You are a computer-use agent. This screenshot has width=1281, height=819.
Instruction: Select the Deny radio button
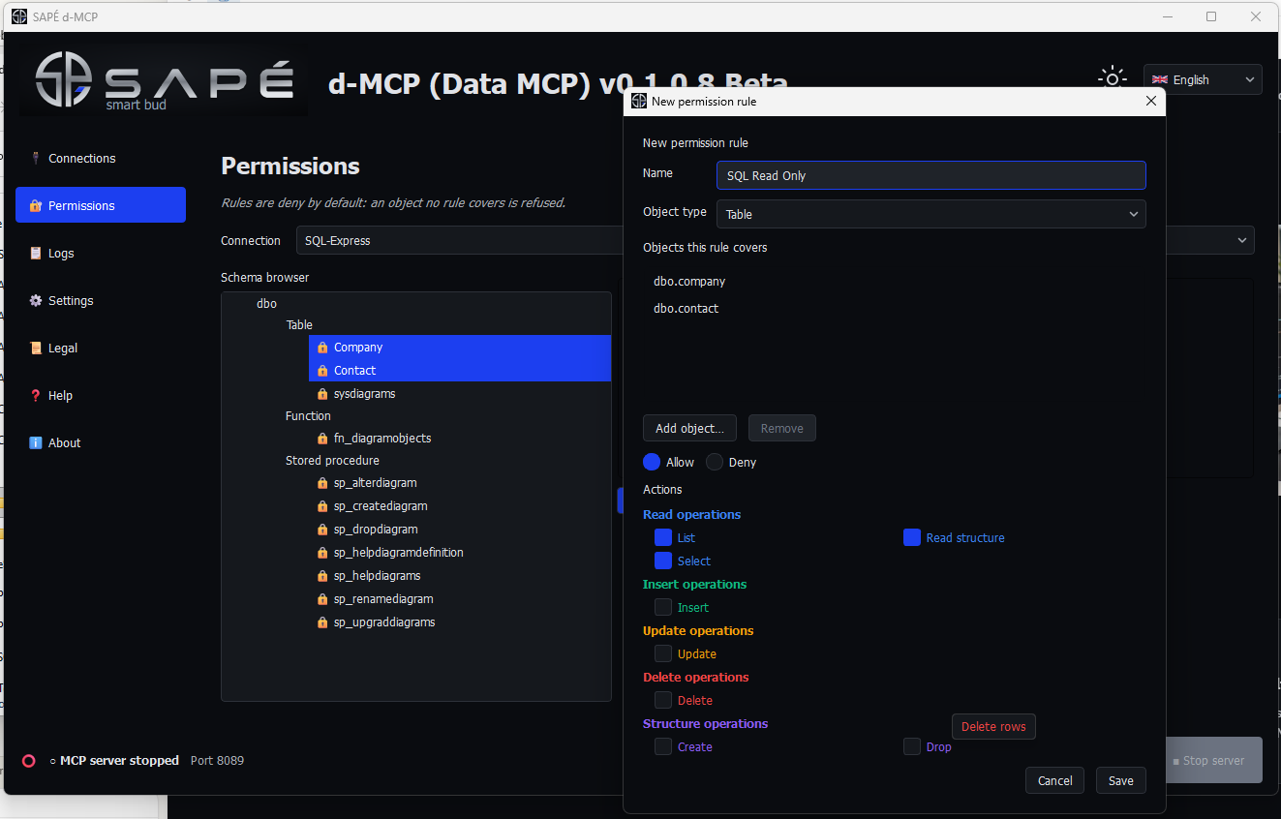pyautogui.click(x=715, y=462)
